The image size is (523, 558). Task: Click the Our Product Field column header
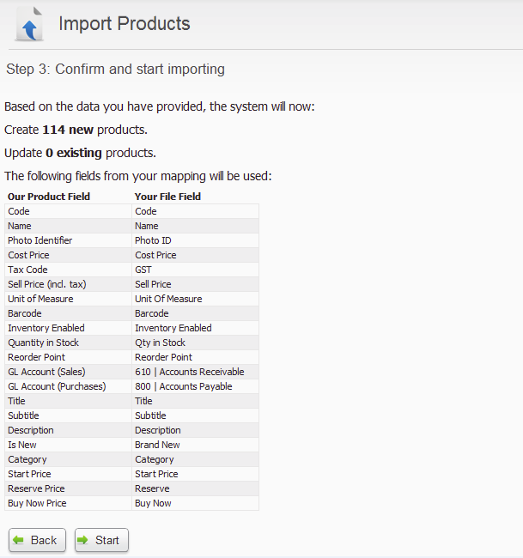tap(49, 197)
